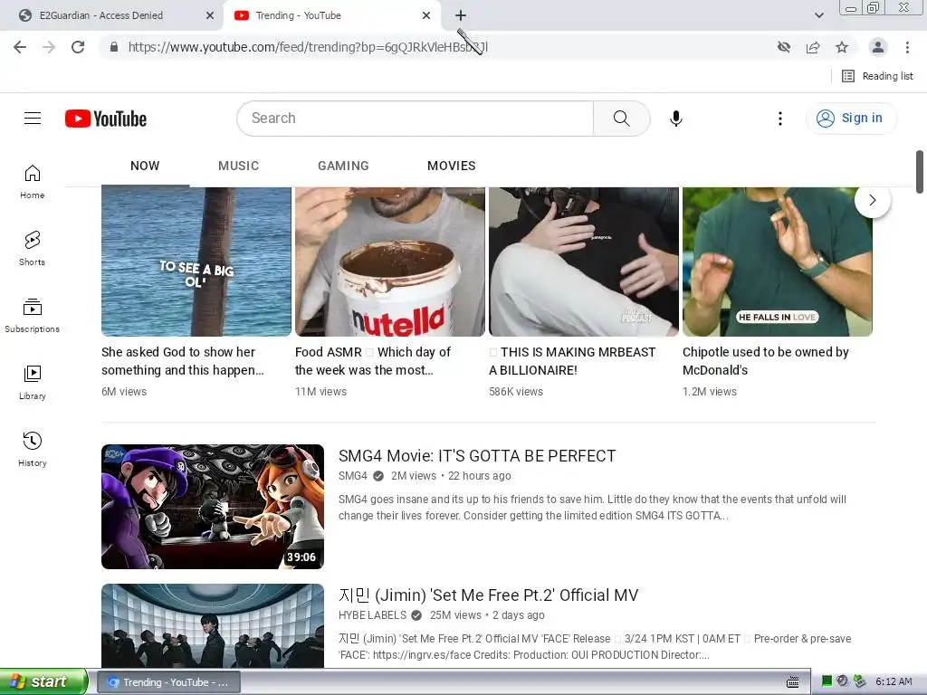This screenshot has height=695, width=927.
Task: Click the search magnifier button
Action: point(621,119)
